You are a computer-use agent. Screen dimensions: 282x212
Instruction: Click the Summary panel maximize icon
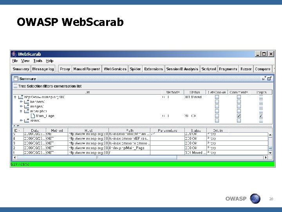pyautogui.click(x=269, y=79)
